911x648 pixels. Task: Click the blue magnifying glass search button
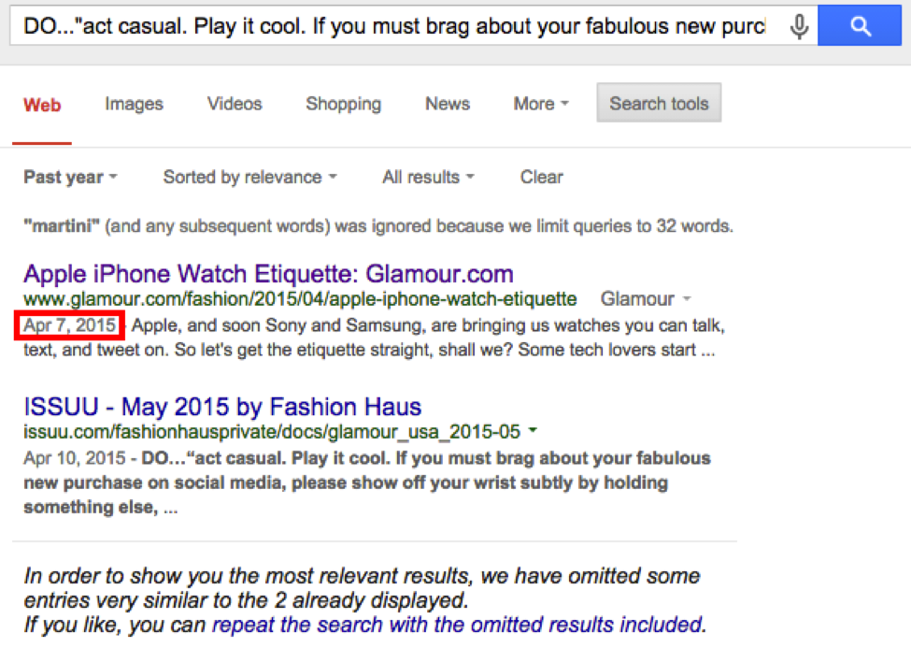[860, 25]
